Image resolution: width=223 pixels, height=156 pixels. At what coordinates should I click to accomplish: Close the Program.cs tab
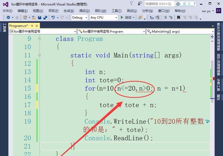[x=37, y=26]
